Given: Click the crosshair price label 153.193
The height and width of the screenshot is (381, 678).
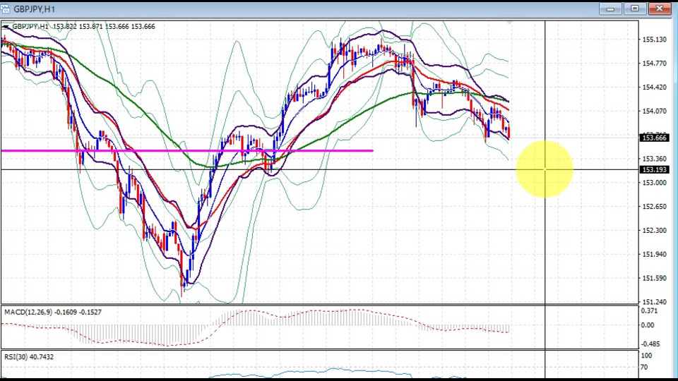Looking at the screenshot, I should [x=655, y=170].
